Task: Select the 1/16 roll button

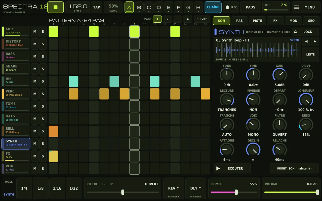Action: click(57, 188)
